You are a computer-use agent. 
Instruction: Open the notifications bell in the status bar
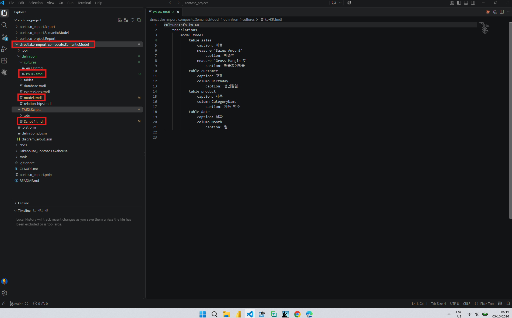coord(508,303)
